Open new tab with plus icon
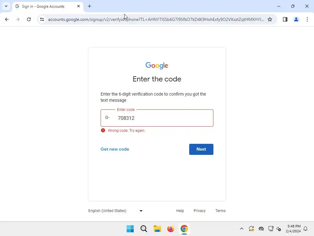314x236 pixels. coord(90,6)
